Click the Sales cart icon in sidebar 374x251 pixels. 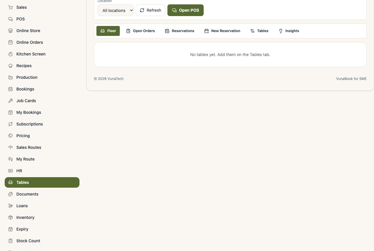tap(11, 7)
